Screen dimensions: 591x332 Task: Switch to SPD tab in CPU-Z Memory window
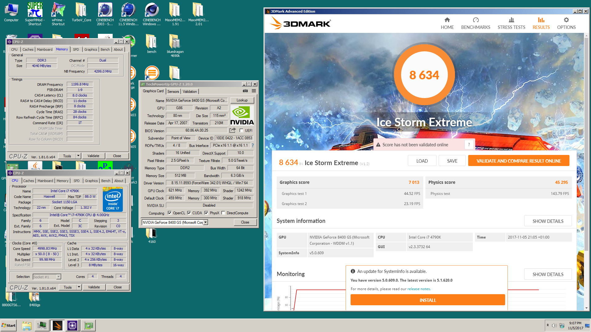click(x=76, y=49)
